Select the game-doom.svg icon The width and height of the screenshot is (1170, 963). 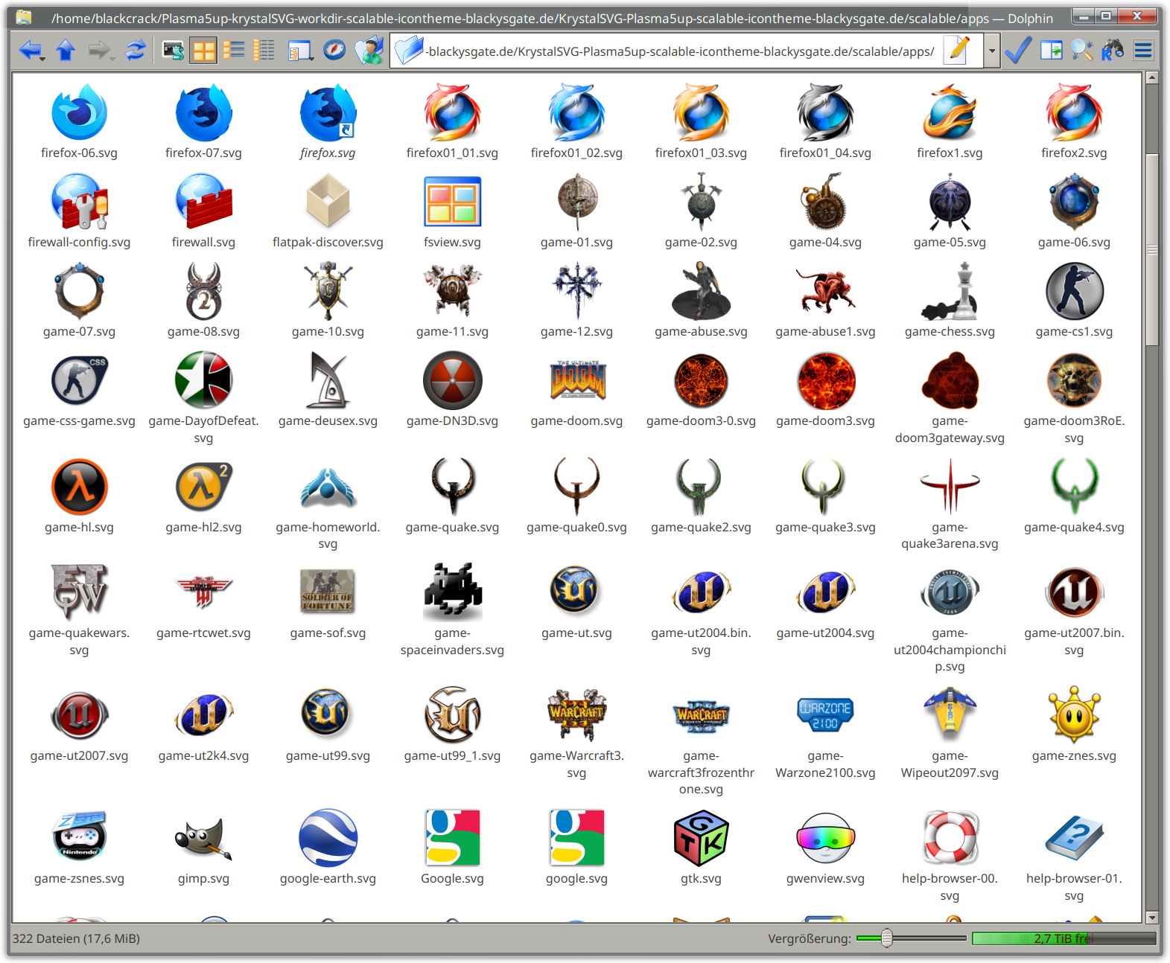pos(576,381)
